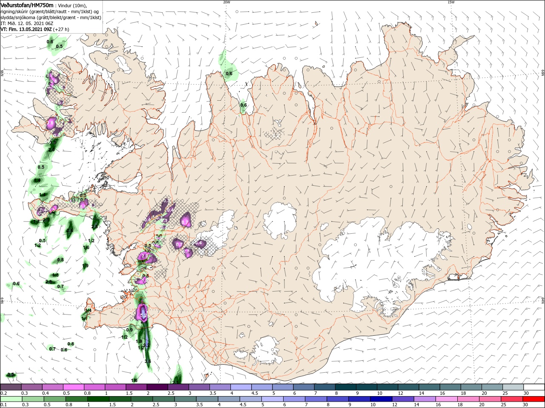The image size is (545, 408).
Task: Click the 2.1 precipitation value on map
Action: click(x=175, y=382)
